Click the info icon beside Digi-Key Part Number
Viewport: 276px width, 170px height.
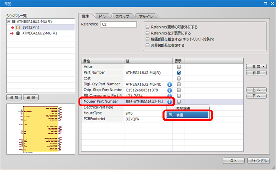(x=169, y=84)
